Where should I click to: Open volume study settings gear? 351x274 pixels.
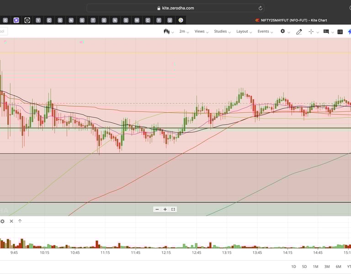pos(2,221)
